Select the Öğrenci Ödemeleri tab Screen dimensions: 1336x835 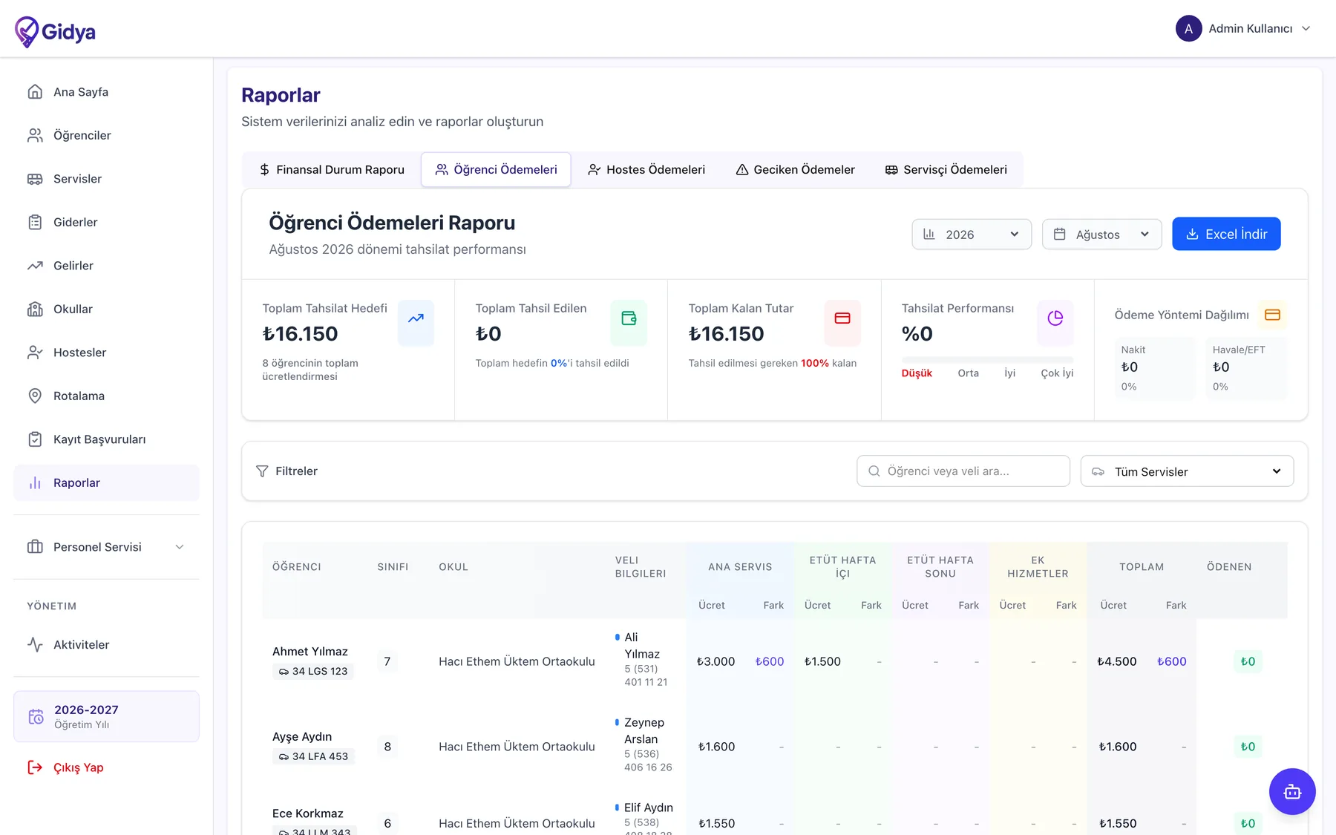click(x=496, y=169)
